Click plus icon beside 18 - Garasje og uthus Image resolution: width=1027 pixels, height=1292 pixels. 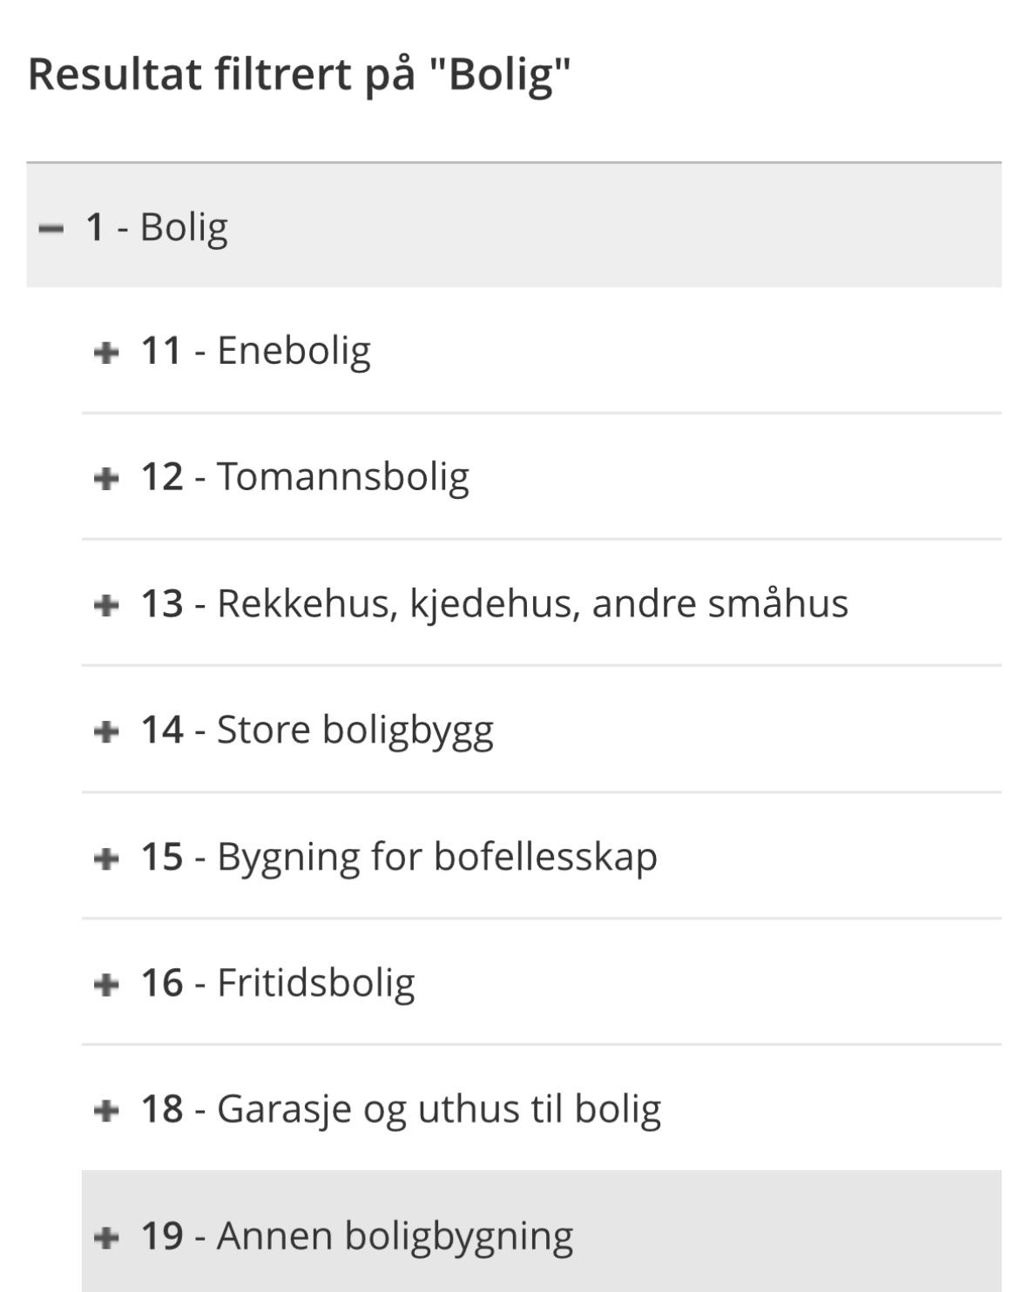click(x=105, y=1110)
